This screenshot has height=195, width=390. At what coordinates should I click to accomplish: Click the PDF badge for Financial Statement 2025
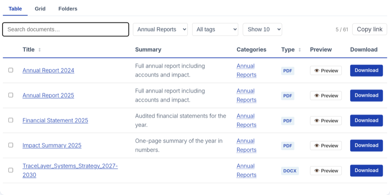[288, 121]
